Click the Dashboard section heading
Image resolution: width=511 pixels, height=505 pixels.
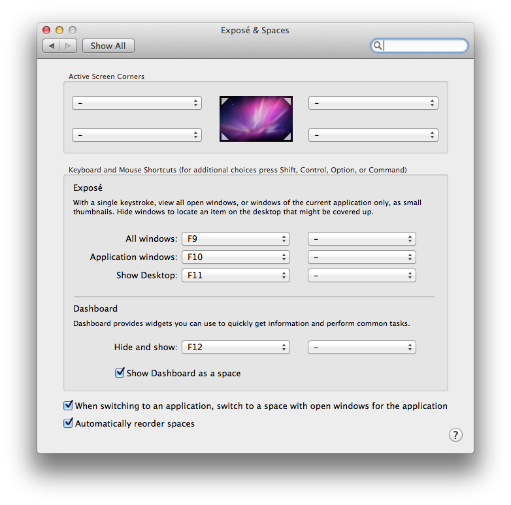click(95, 308)
